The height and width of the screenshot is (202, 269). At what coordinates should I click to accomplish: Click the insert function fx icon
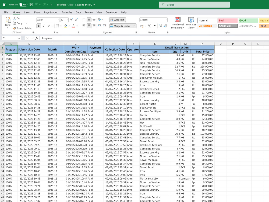[37, 38]
